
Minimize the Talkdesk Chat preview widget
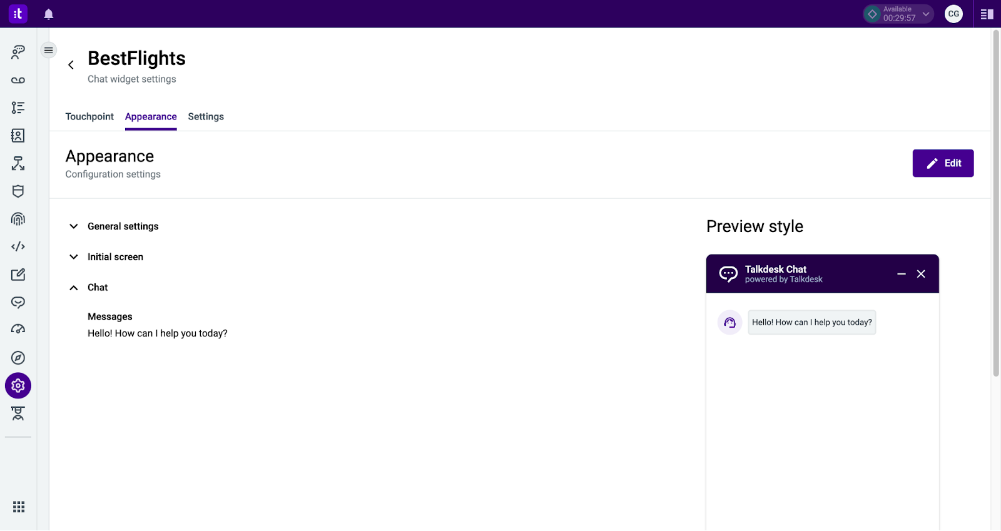[901, 274]
